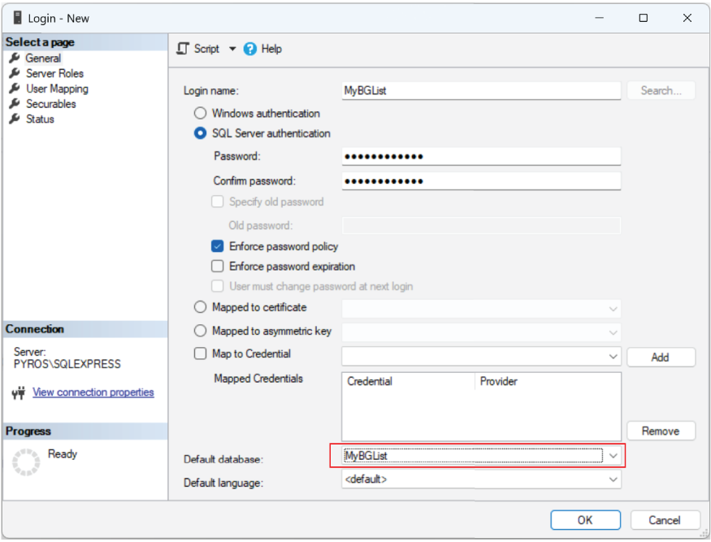This screenshot has height=542, width=711.
Task: Check Enforce password expiration checkbox
Action: click(218, 267)
